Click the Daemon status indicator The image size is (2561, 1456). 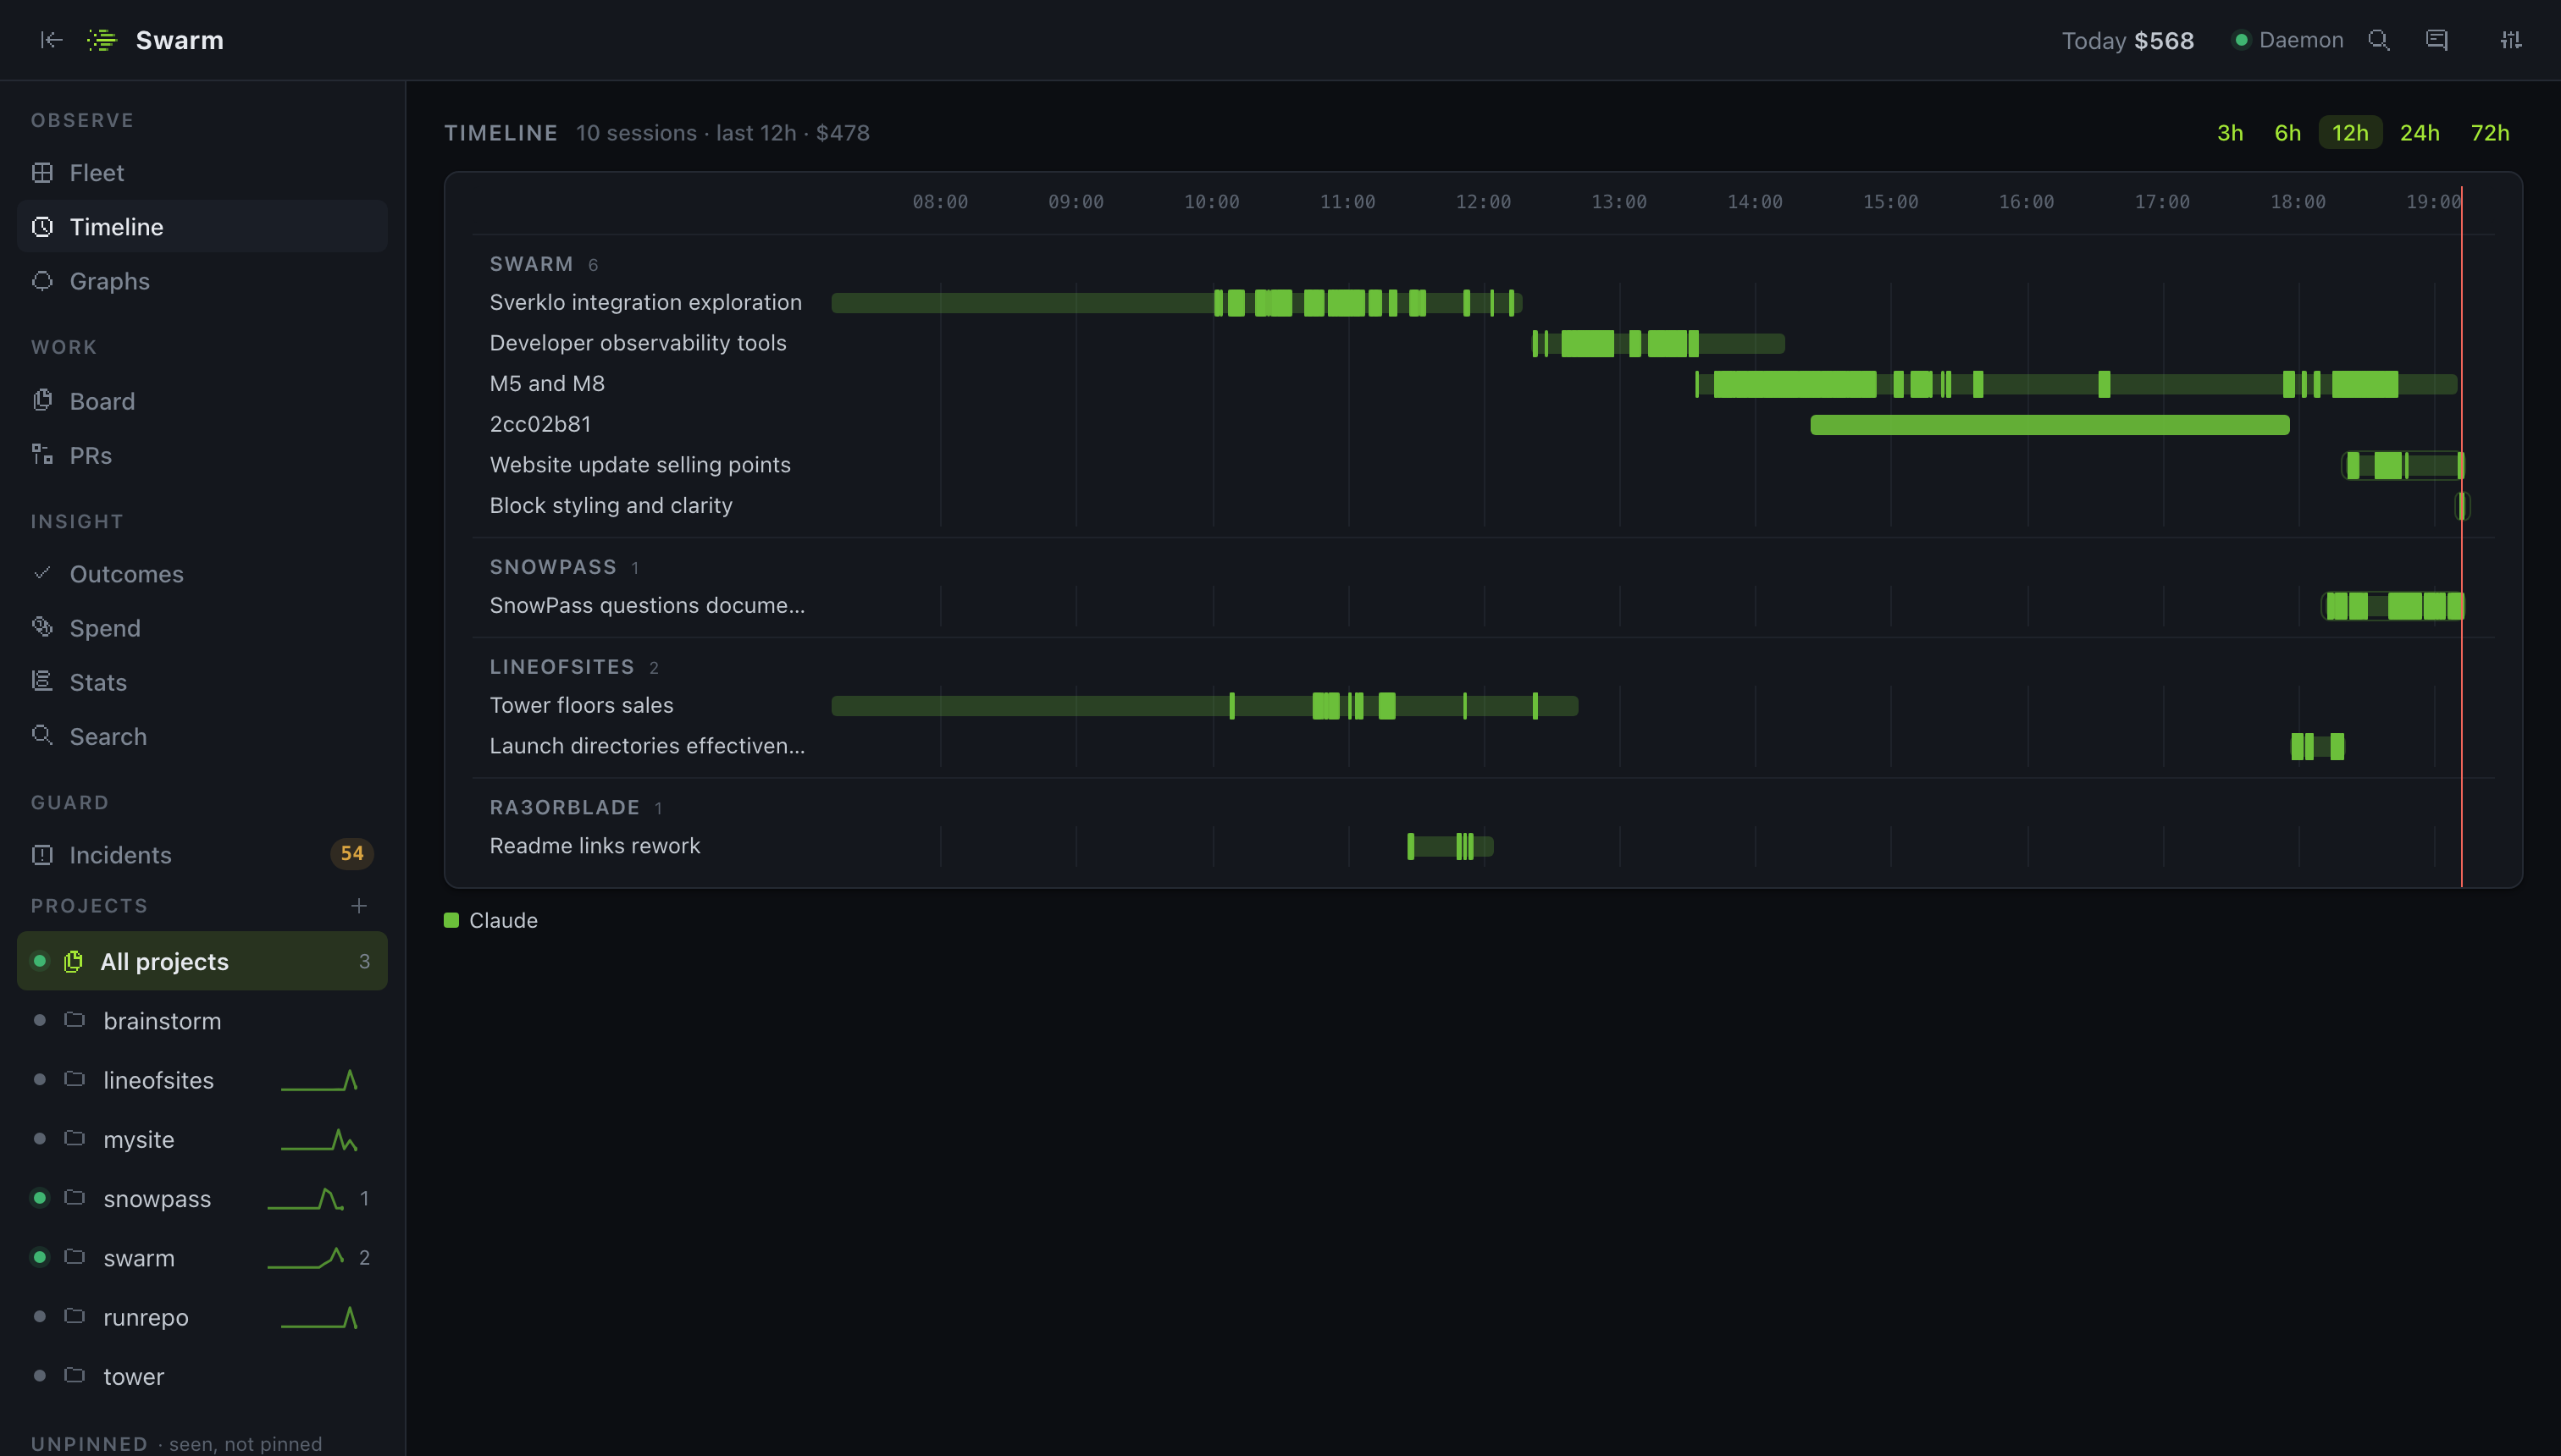point(2289,40)
